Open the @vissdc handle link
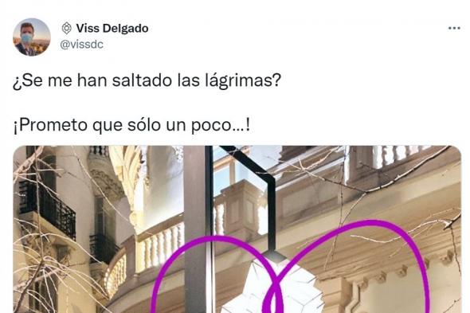 [82, 45]
